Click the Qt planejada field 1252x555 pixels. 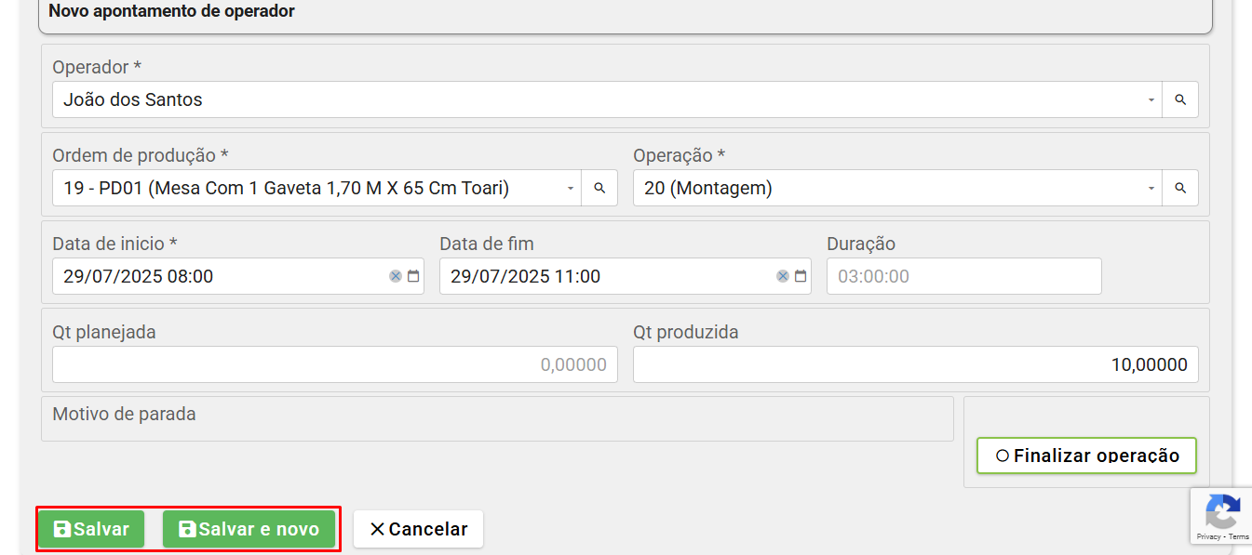click(x=334, y=364)
